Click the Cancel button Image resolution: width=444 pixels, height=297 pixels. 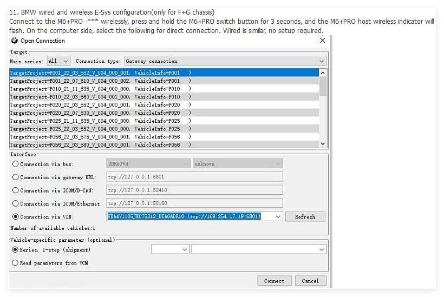pos(310,281)
